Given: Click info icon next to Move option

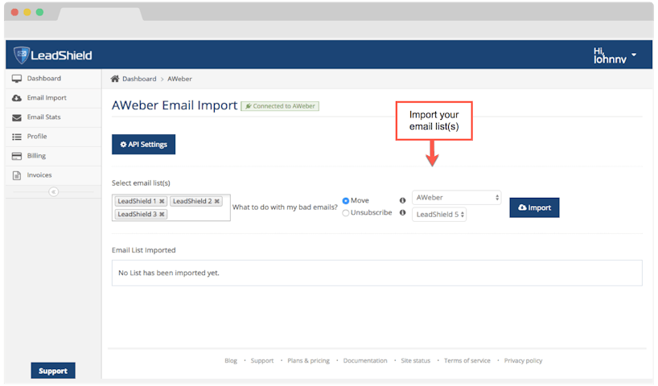Looking at the screenshot, I should coord(402,200).
